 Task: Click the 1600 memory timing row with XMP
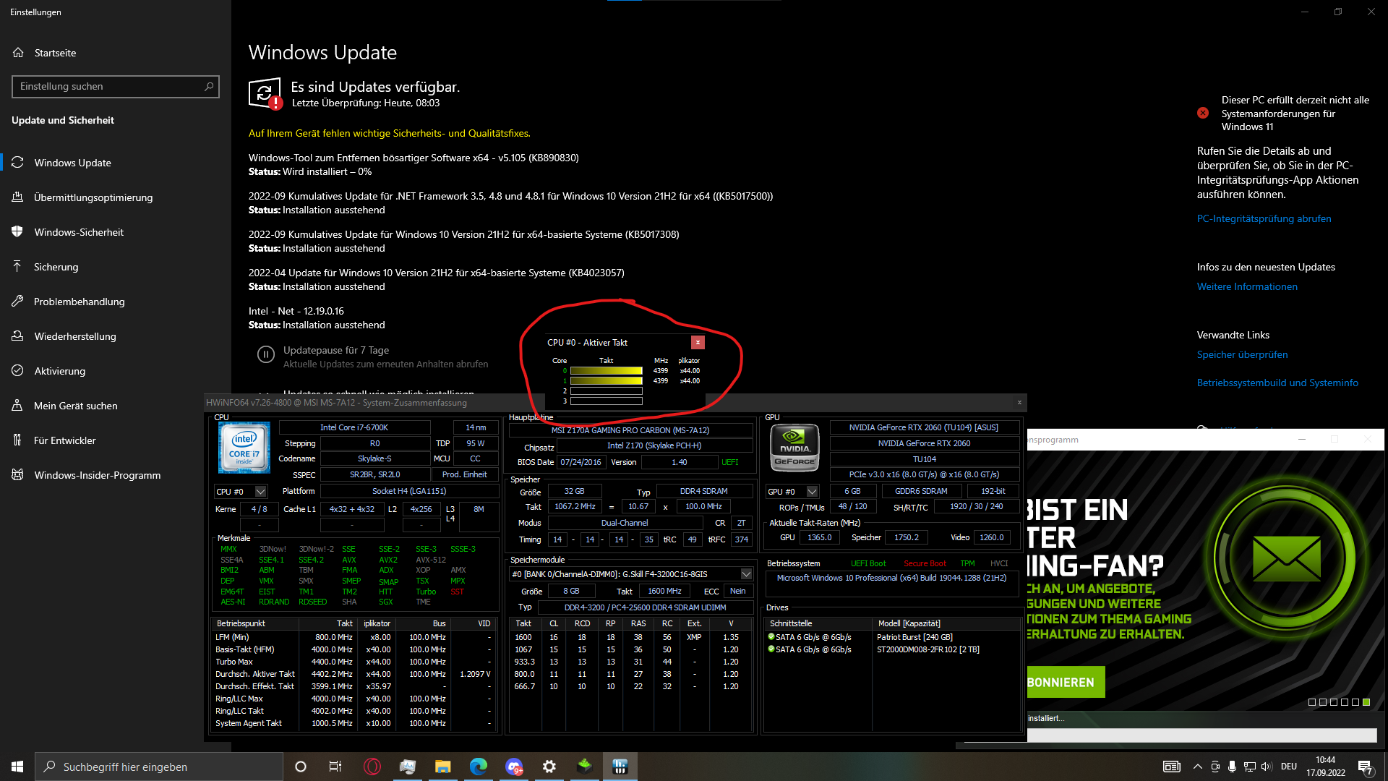(630, 637)
